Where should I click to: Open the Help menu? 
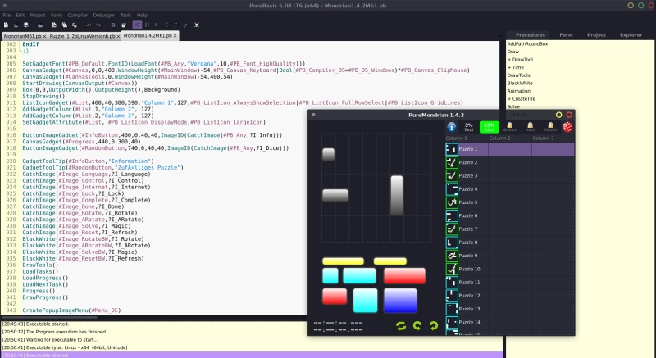click(x=142, y=15)
